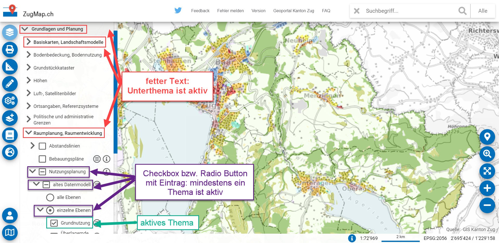Enable the Abstandslinien checkbox

click(x=42, y=146)
